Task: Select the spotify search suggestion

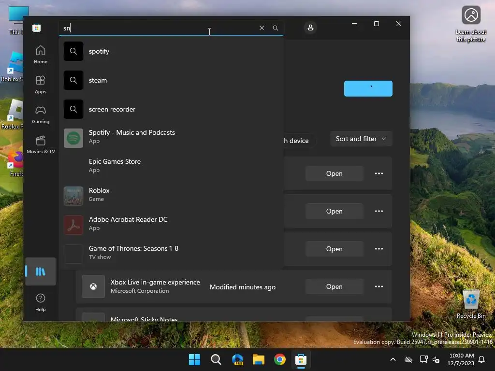Action: 172,51
